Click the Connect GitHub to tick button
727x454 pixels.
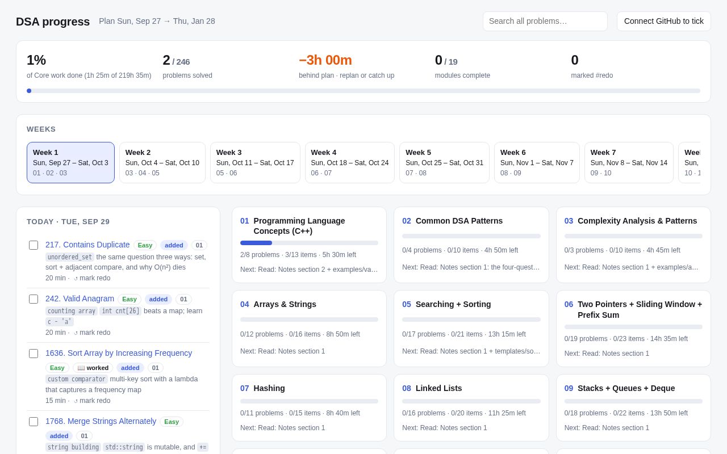click(663, 21)
